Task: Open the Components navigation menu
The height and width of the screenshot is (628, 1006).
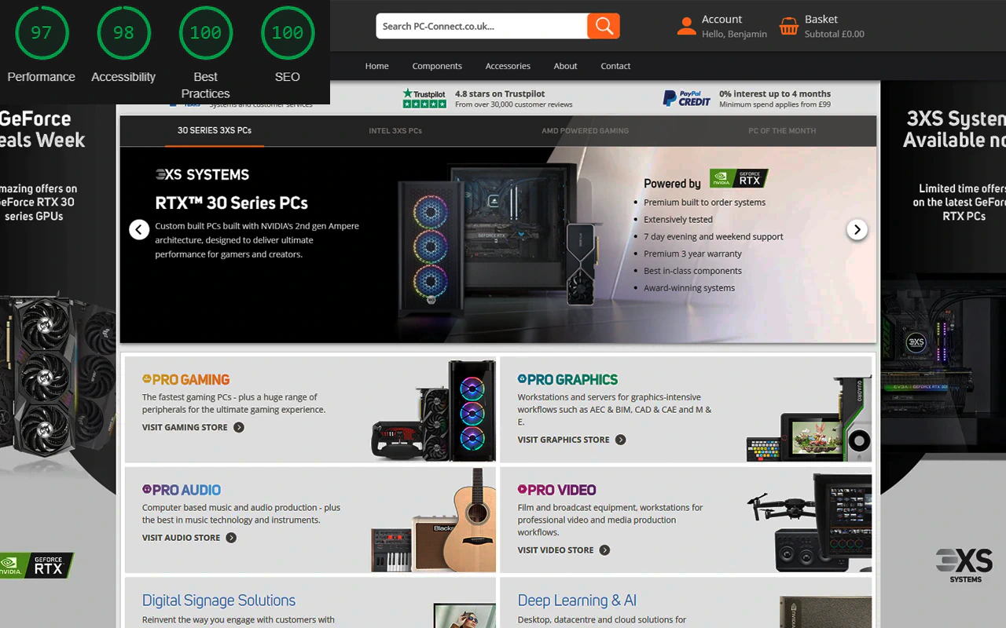Action: click(437, 66)
